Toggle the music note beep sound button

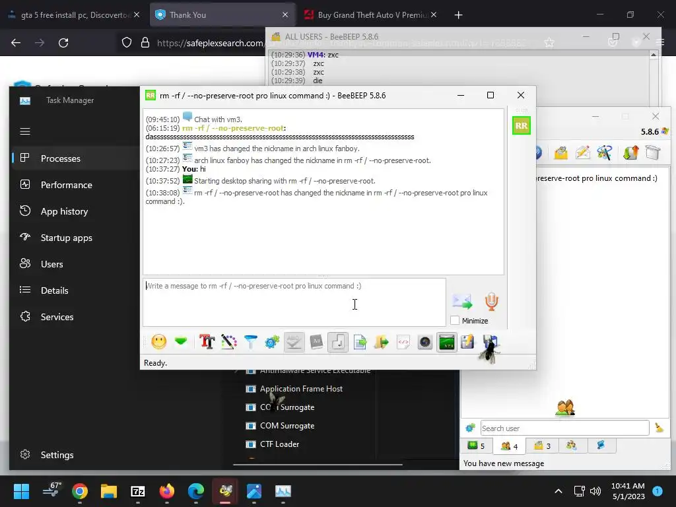click(x=338, y=343)
